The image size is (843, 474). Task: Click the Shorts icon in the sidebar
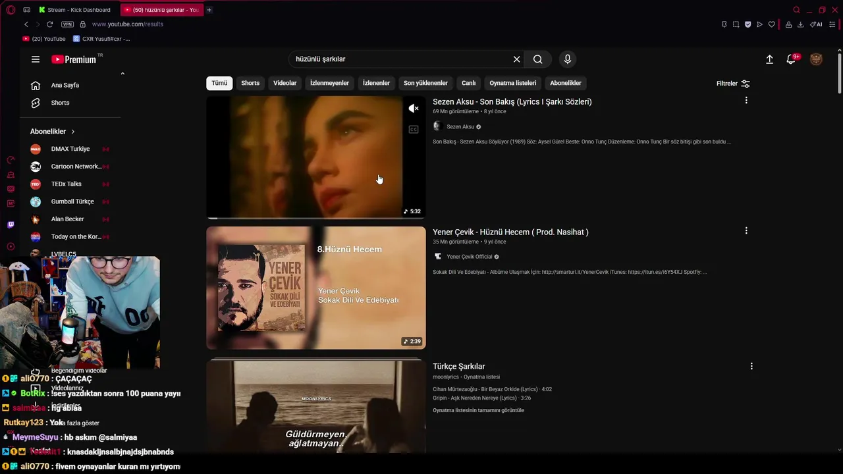click(36, 103)
